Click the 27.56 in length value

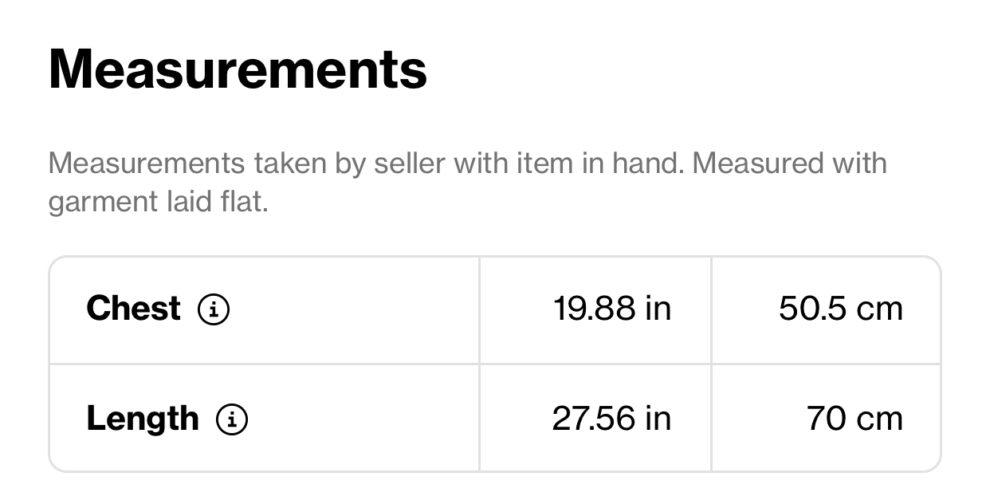[611, 419]
